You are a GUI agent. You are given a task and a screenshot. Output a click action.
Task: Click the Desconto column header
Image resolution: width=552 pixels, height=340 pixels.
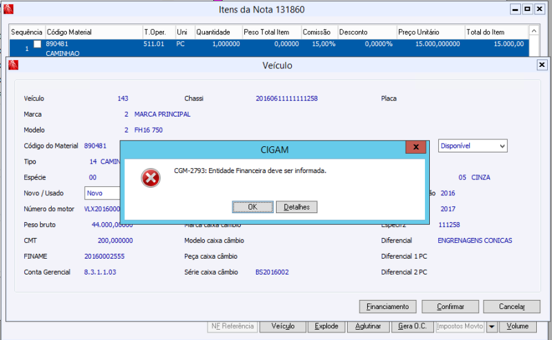coord(367,32)
